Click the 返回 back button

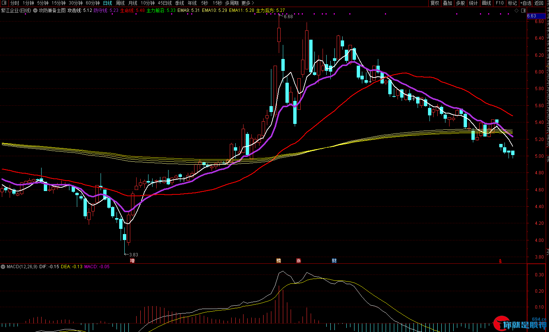pos(539,3)
